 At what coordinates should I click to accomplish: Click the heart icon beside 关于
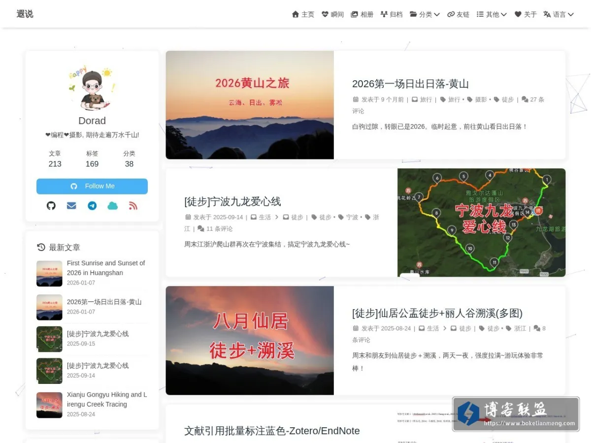[x=518, y=14]
